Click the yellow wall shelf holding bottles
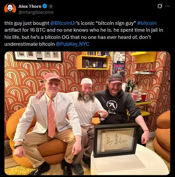Image resolution: width=175 pixels, height=177 pixels. [93, 62]
